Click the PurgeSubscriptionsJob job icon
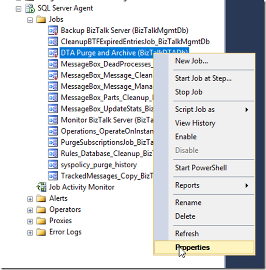Screen dimensions: 266x270 pos(53,142)
